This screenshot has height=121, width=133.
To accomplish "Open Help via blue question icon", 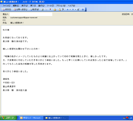I will (83, 9).
